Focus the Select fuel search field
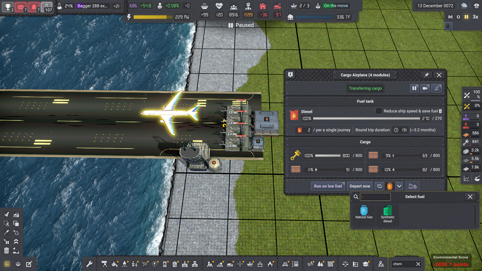Image resolution: width=482 pixels, height=271 pixels. (x=375, y=197)
